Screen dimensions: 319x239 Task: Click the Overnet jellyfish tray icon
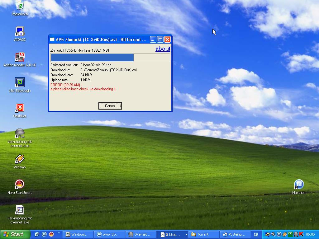click(x=296, y=234)
